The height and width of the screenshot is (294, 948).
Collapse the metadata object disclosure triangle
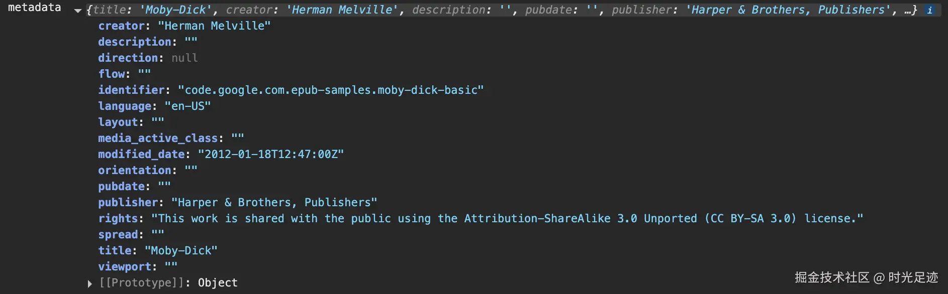[x=77, y=11]
